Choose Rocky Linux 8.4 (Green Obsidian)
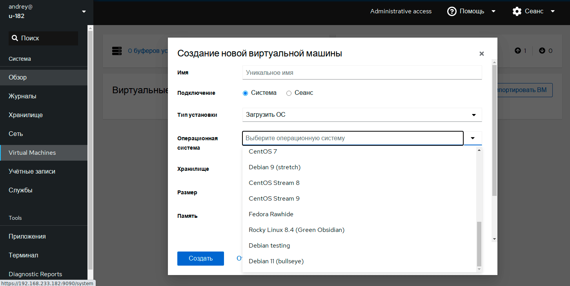The image size is (570, 286). click(x=297, y=230)
